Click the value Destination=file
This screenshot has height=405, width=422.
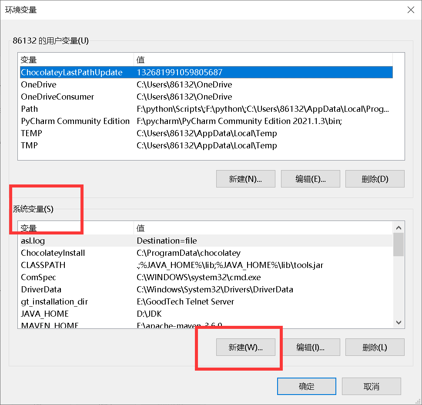coord(167,241)
